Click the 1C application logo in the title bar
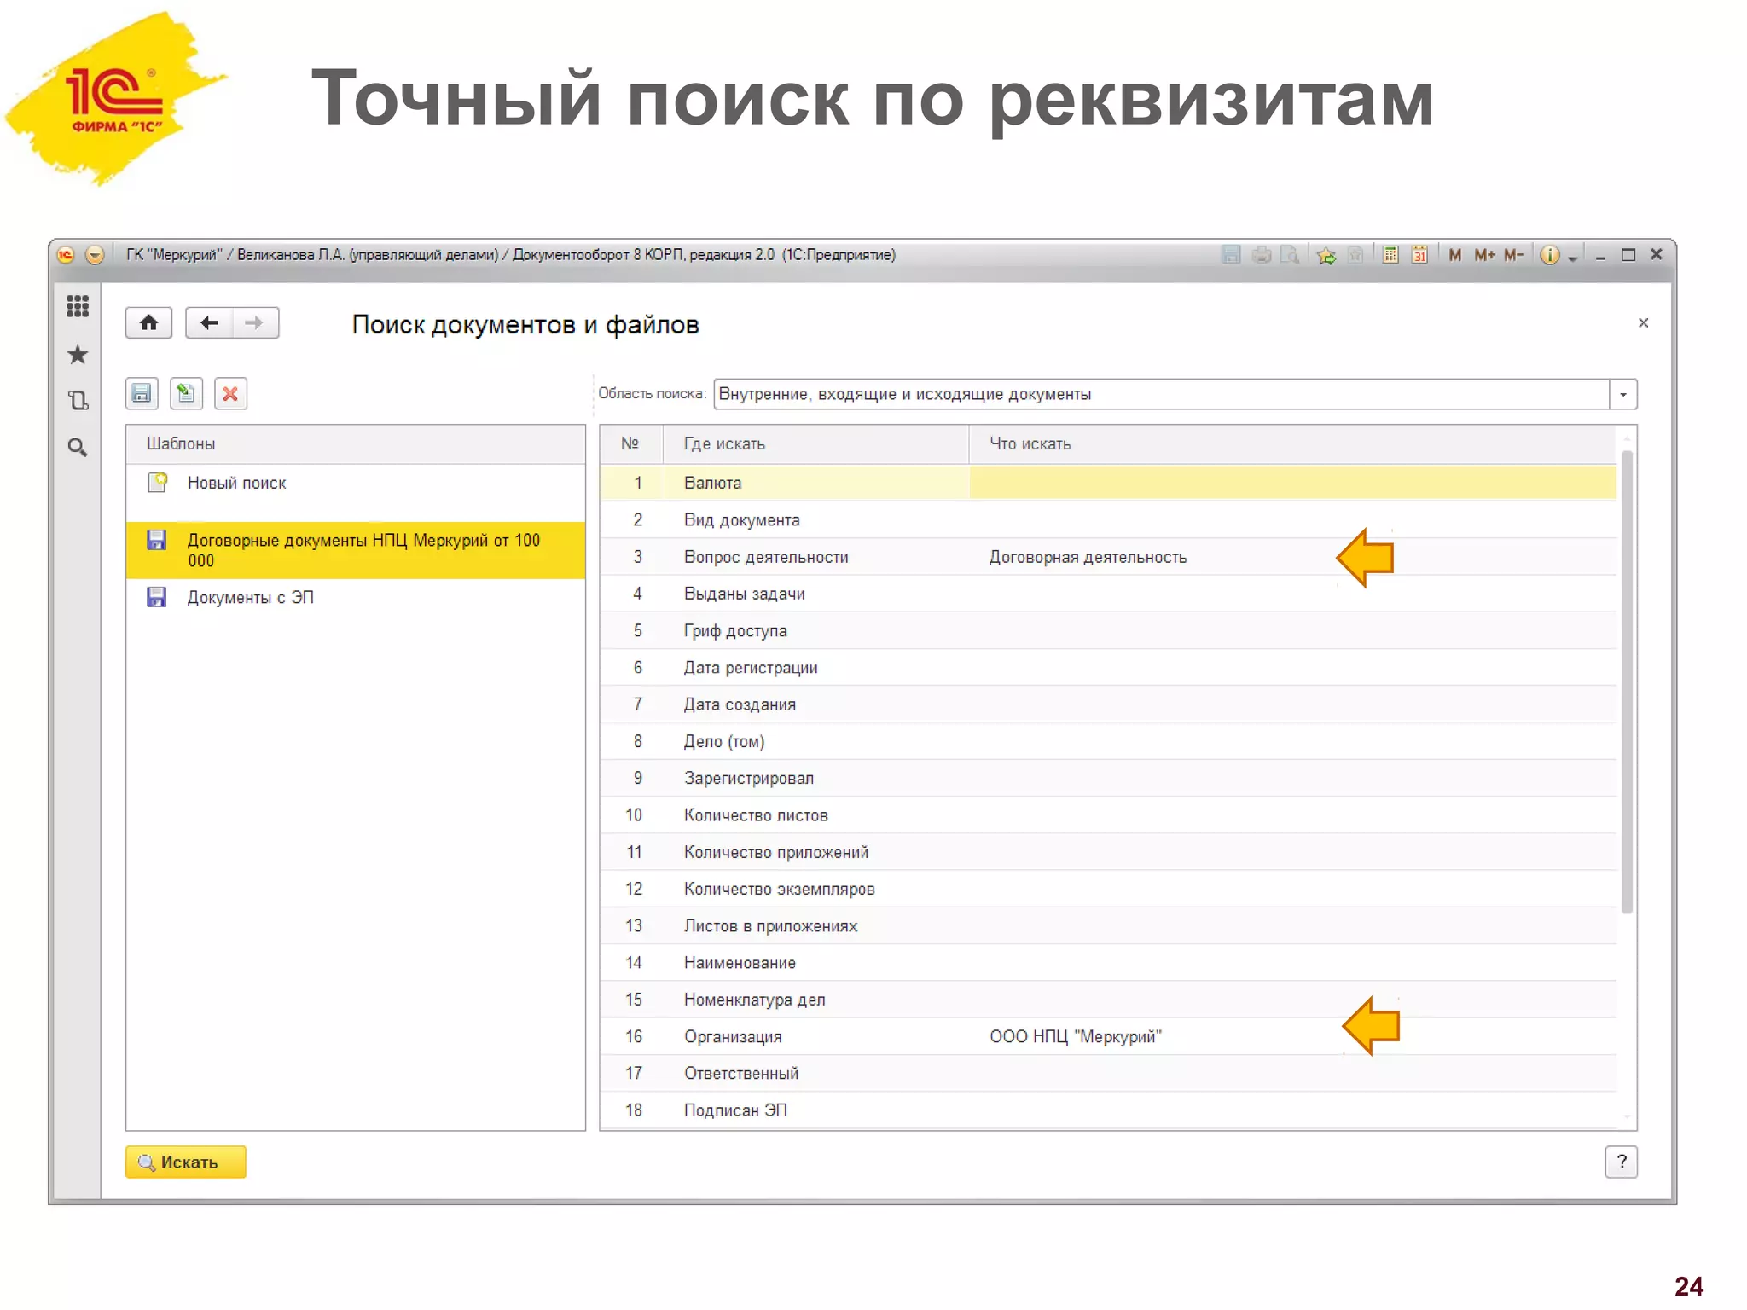1747x1310 pixels. [66, 255]
